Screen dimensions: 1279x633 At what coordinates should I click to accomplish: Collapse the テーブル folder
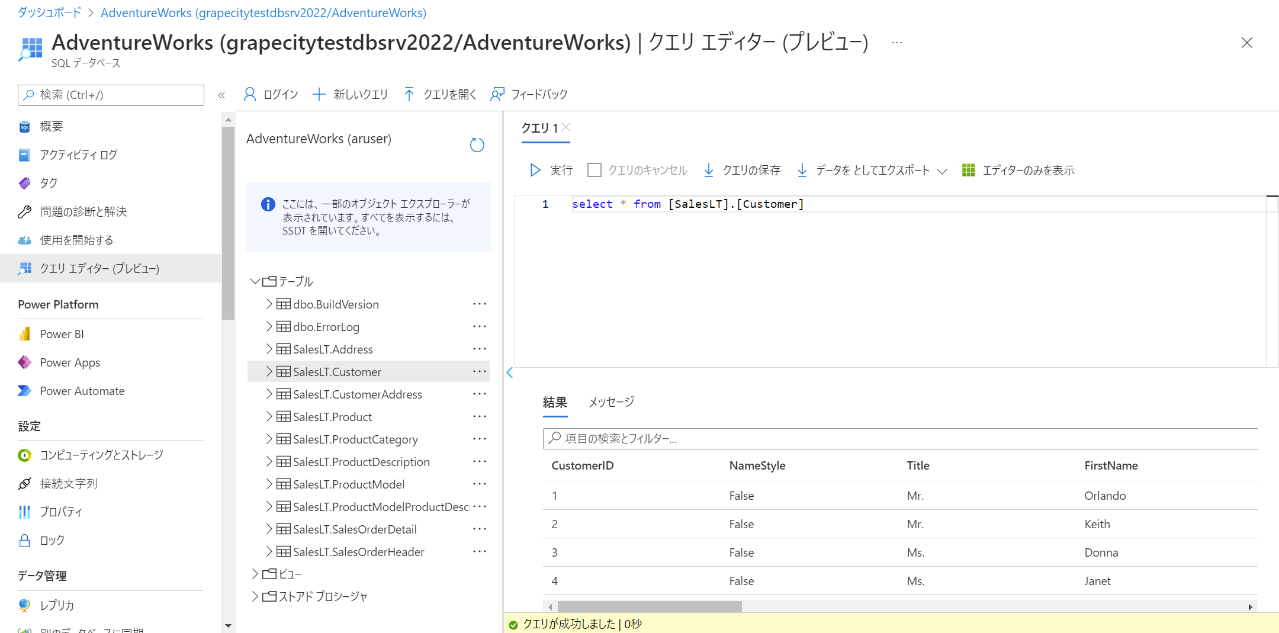point(255,281)
